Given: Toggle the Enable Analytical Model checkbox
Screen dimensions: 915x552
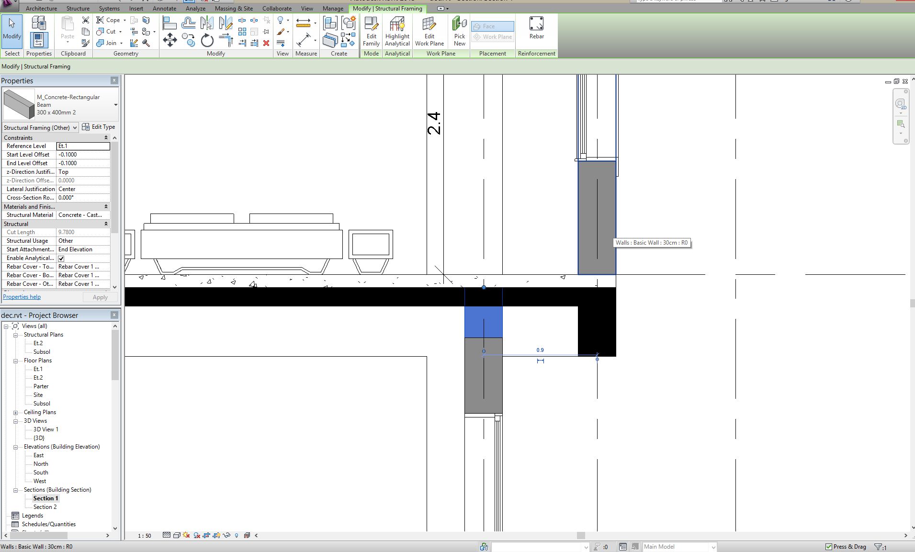Looking at the screenshot, I should click(x=61, y=258).
